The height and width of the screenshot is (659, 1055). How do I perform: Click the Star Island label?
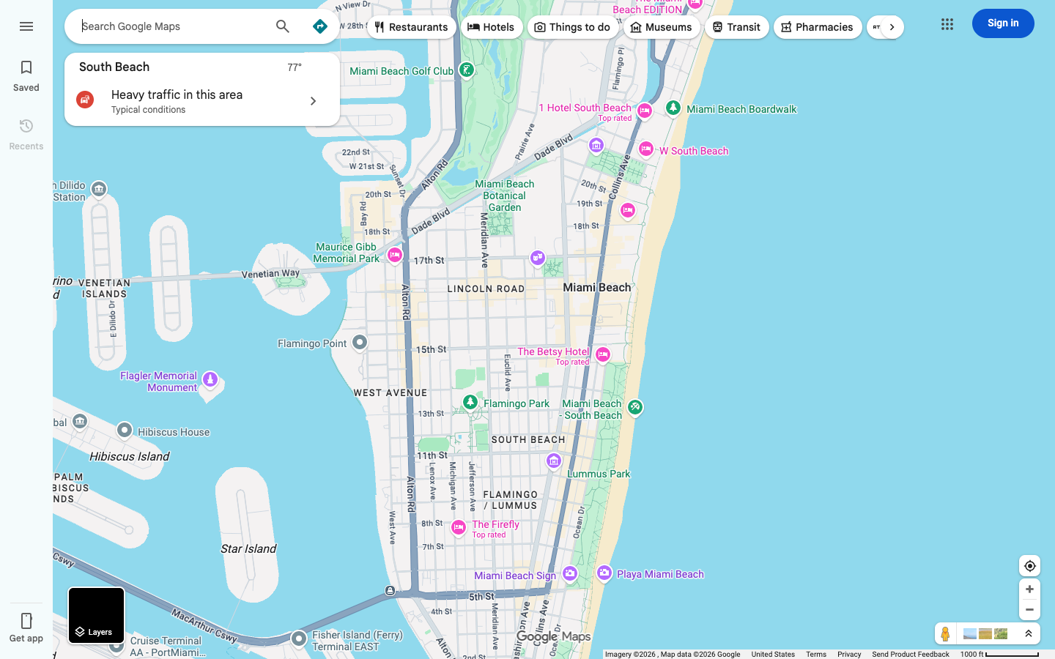248,548
